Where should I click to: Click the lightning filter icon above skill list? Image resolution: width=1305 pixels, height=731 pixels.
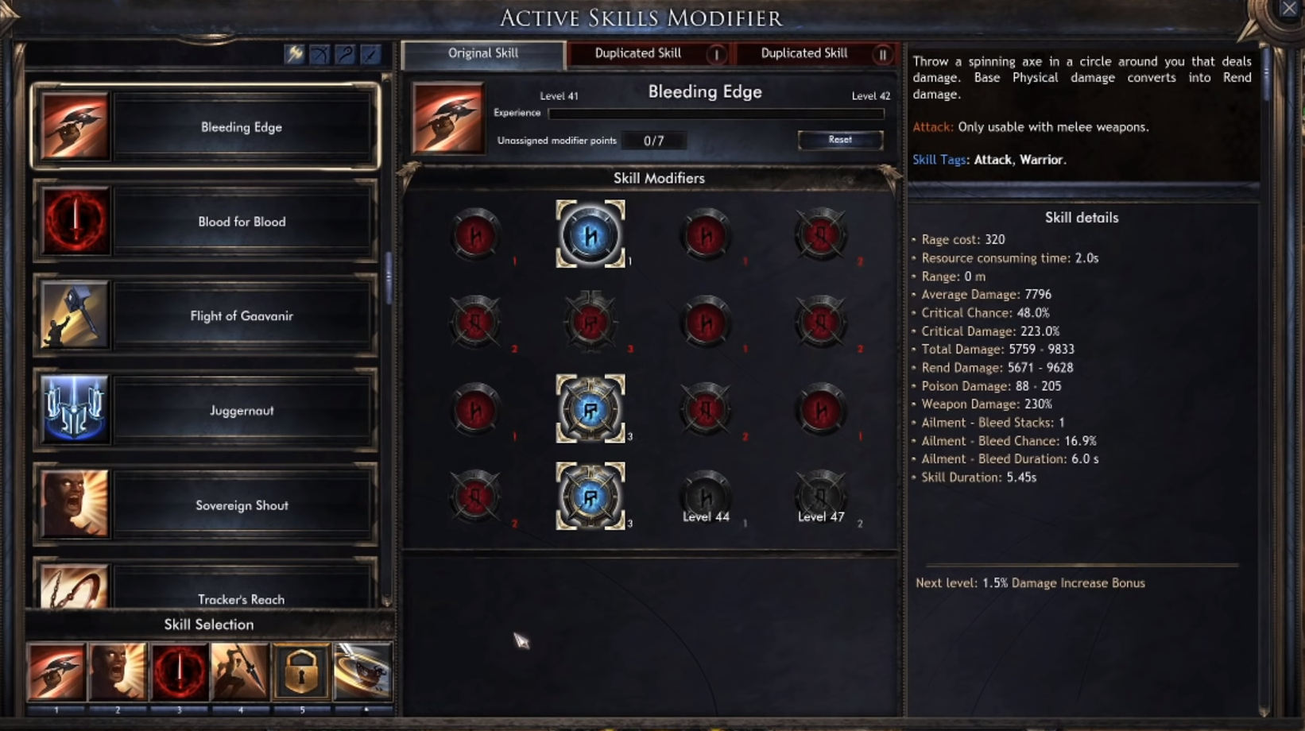point(294,54)
